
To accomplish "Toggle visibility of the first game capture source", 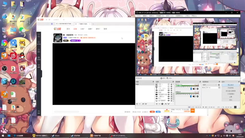I will pos(168,90).
